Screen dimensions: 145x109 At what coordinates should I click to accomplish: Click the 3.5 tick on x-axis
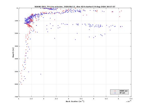pyautogui.click(x=81, y=99)
